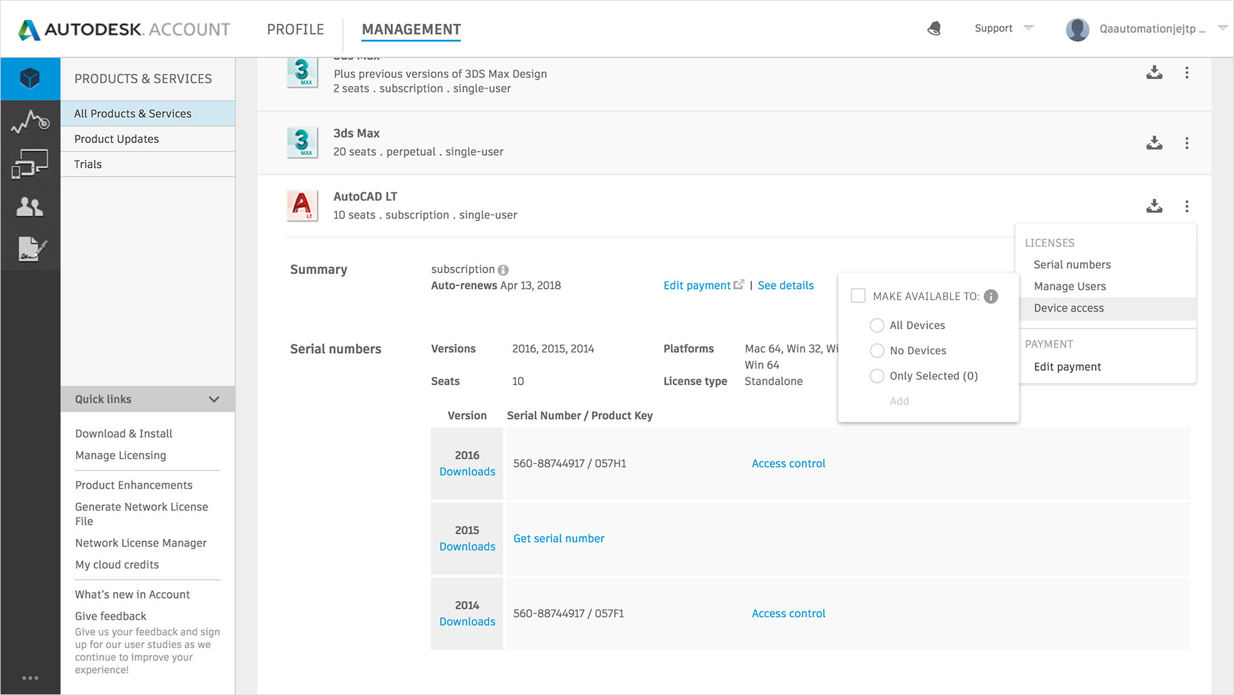Viewport: 1234px width, 695px height.
Task: Open My cloud credits quick link
Action: tap(117, 565)
